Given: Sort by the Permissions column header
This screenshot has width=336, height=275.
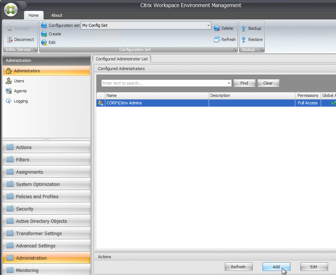Looking at the screenshot, I should click(x=308, y=95).
